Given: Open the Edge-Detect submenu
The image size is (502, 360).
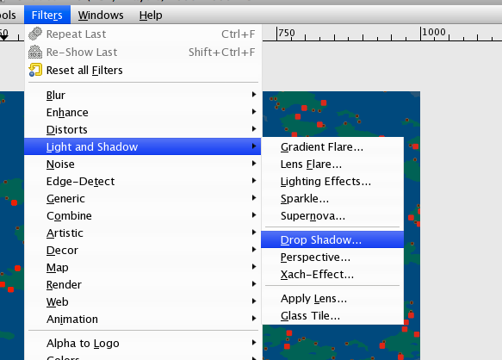Looking at the screenshot, I should click(143, 181).
